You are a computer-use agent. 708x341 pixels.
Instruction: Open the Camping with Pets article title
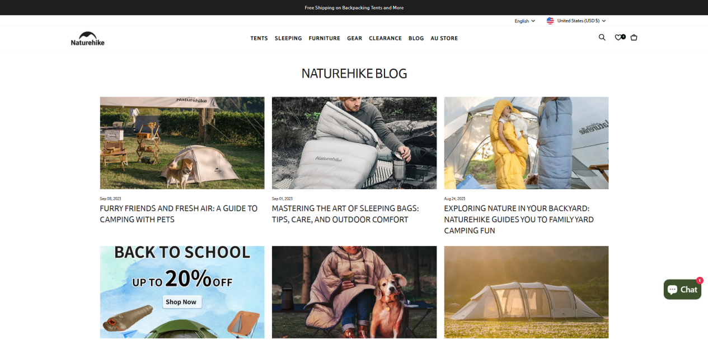(179, 214)
